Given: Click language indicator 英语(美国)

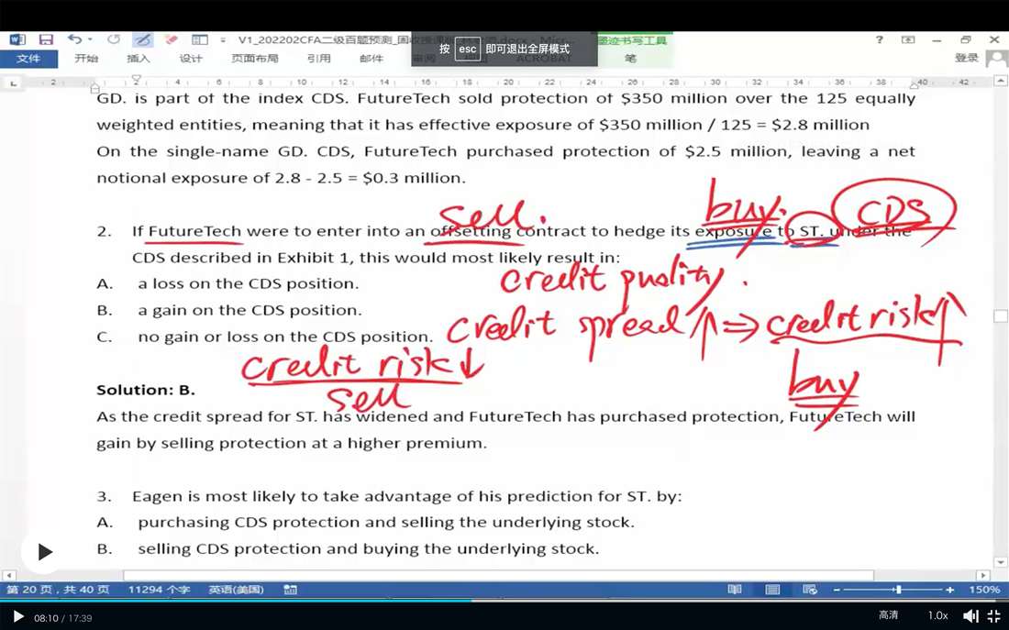Looking at the screenshot, I should point(236,590).
